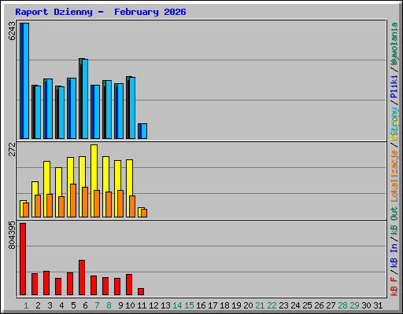Click the tallest red kilobytes bar for day 1
Viewport: 403px width, 314px height.
(23, 259)
